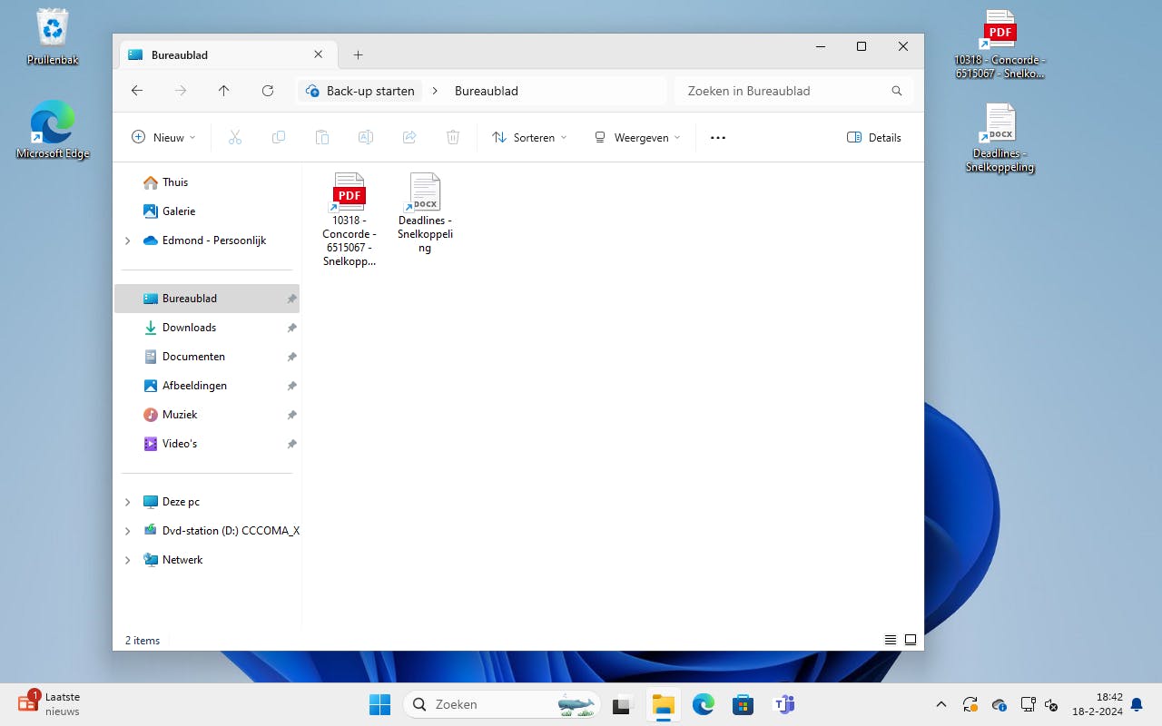The height and width of the screenshot is (726, 1162).
Task: Show hidden system tray icons
Action: click(x=941, y=704)
